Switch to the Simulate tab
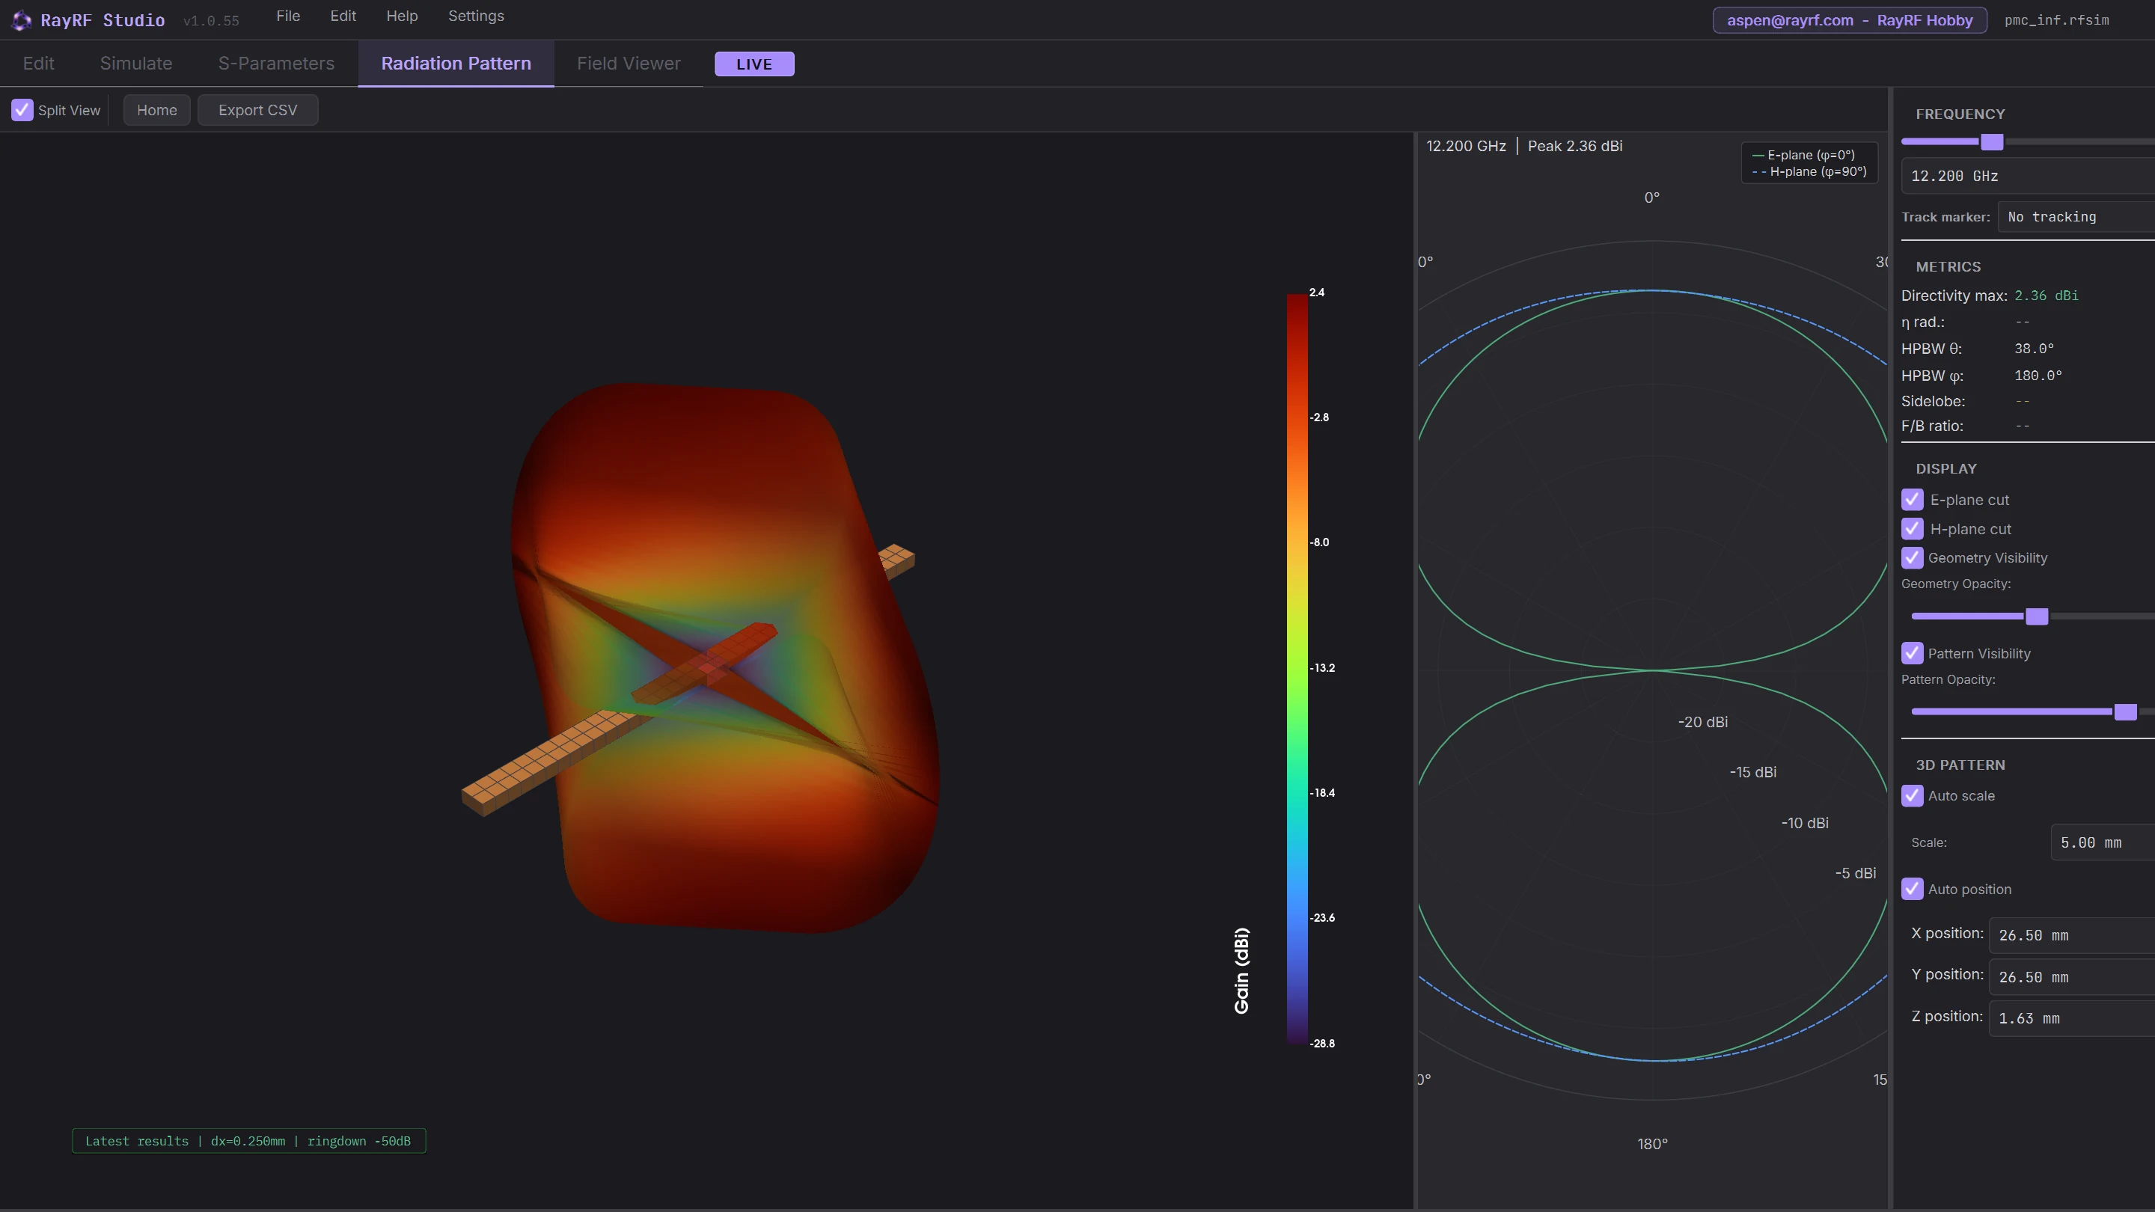This screenshot has height=1212, width=2155. coord(135,64)
